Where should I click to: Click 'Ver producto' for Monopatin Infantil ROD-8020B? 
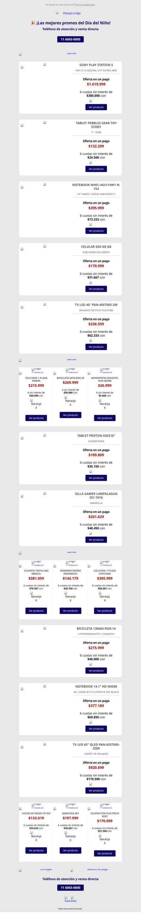(x=105, y=418)
